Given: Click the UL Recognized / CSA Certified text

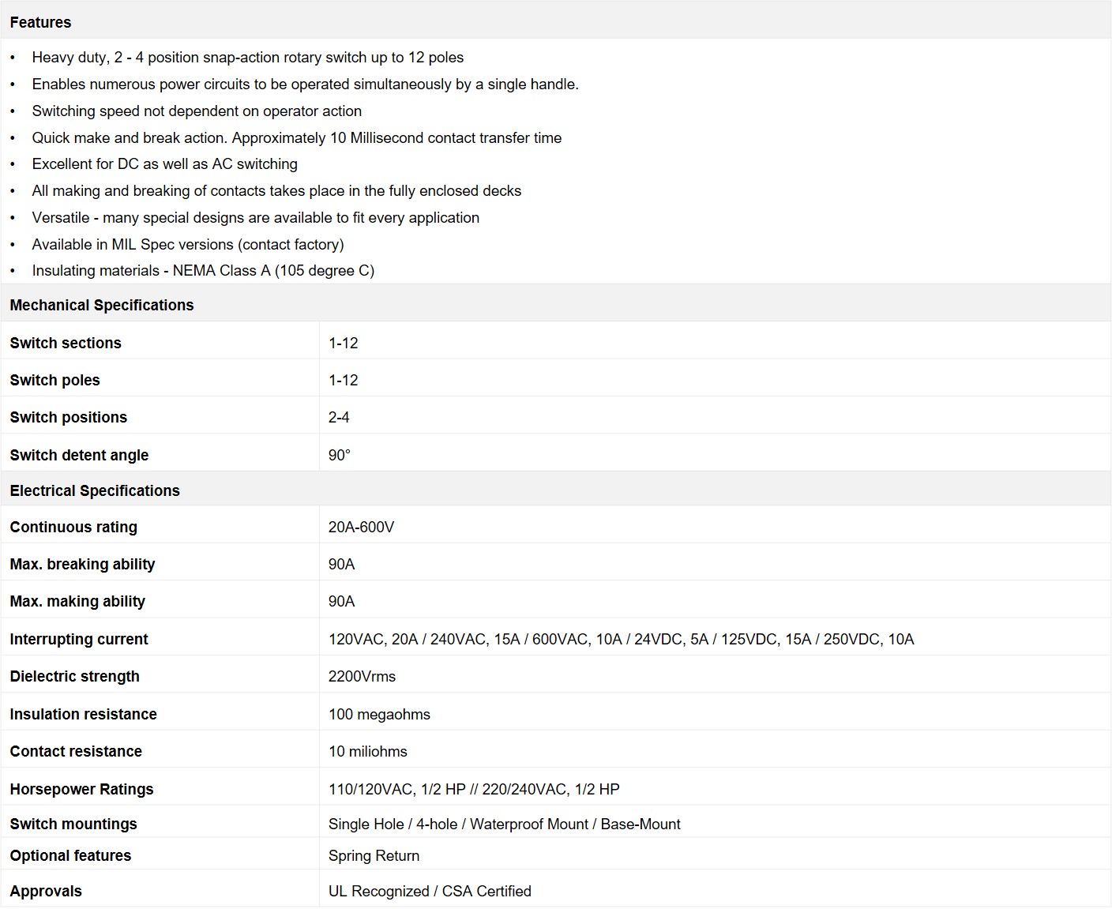Looking at the screenshot, I should coord(430,891).
